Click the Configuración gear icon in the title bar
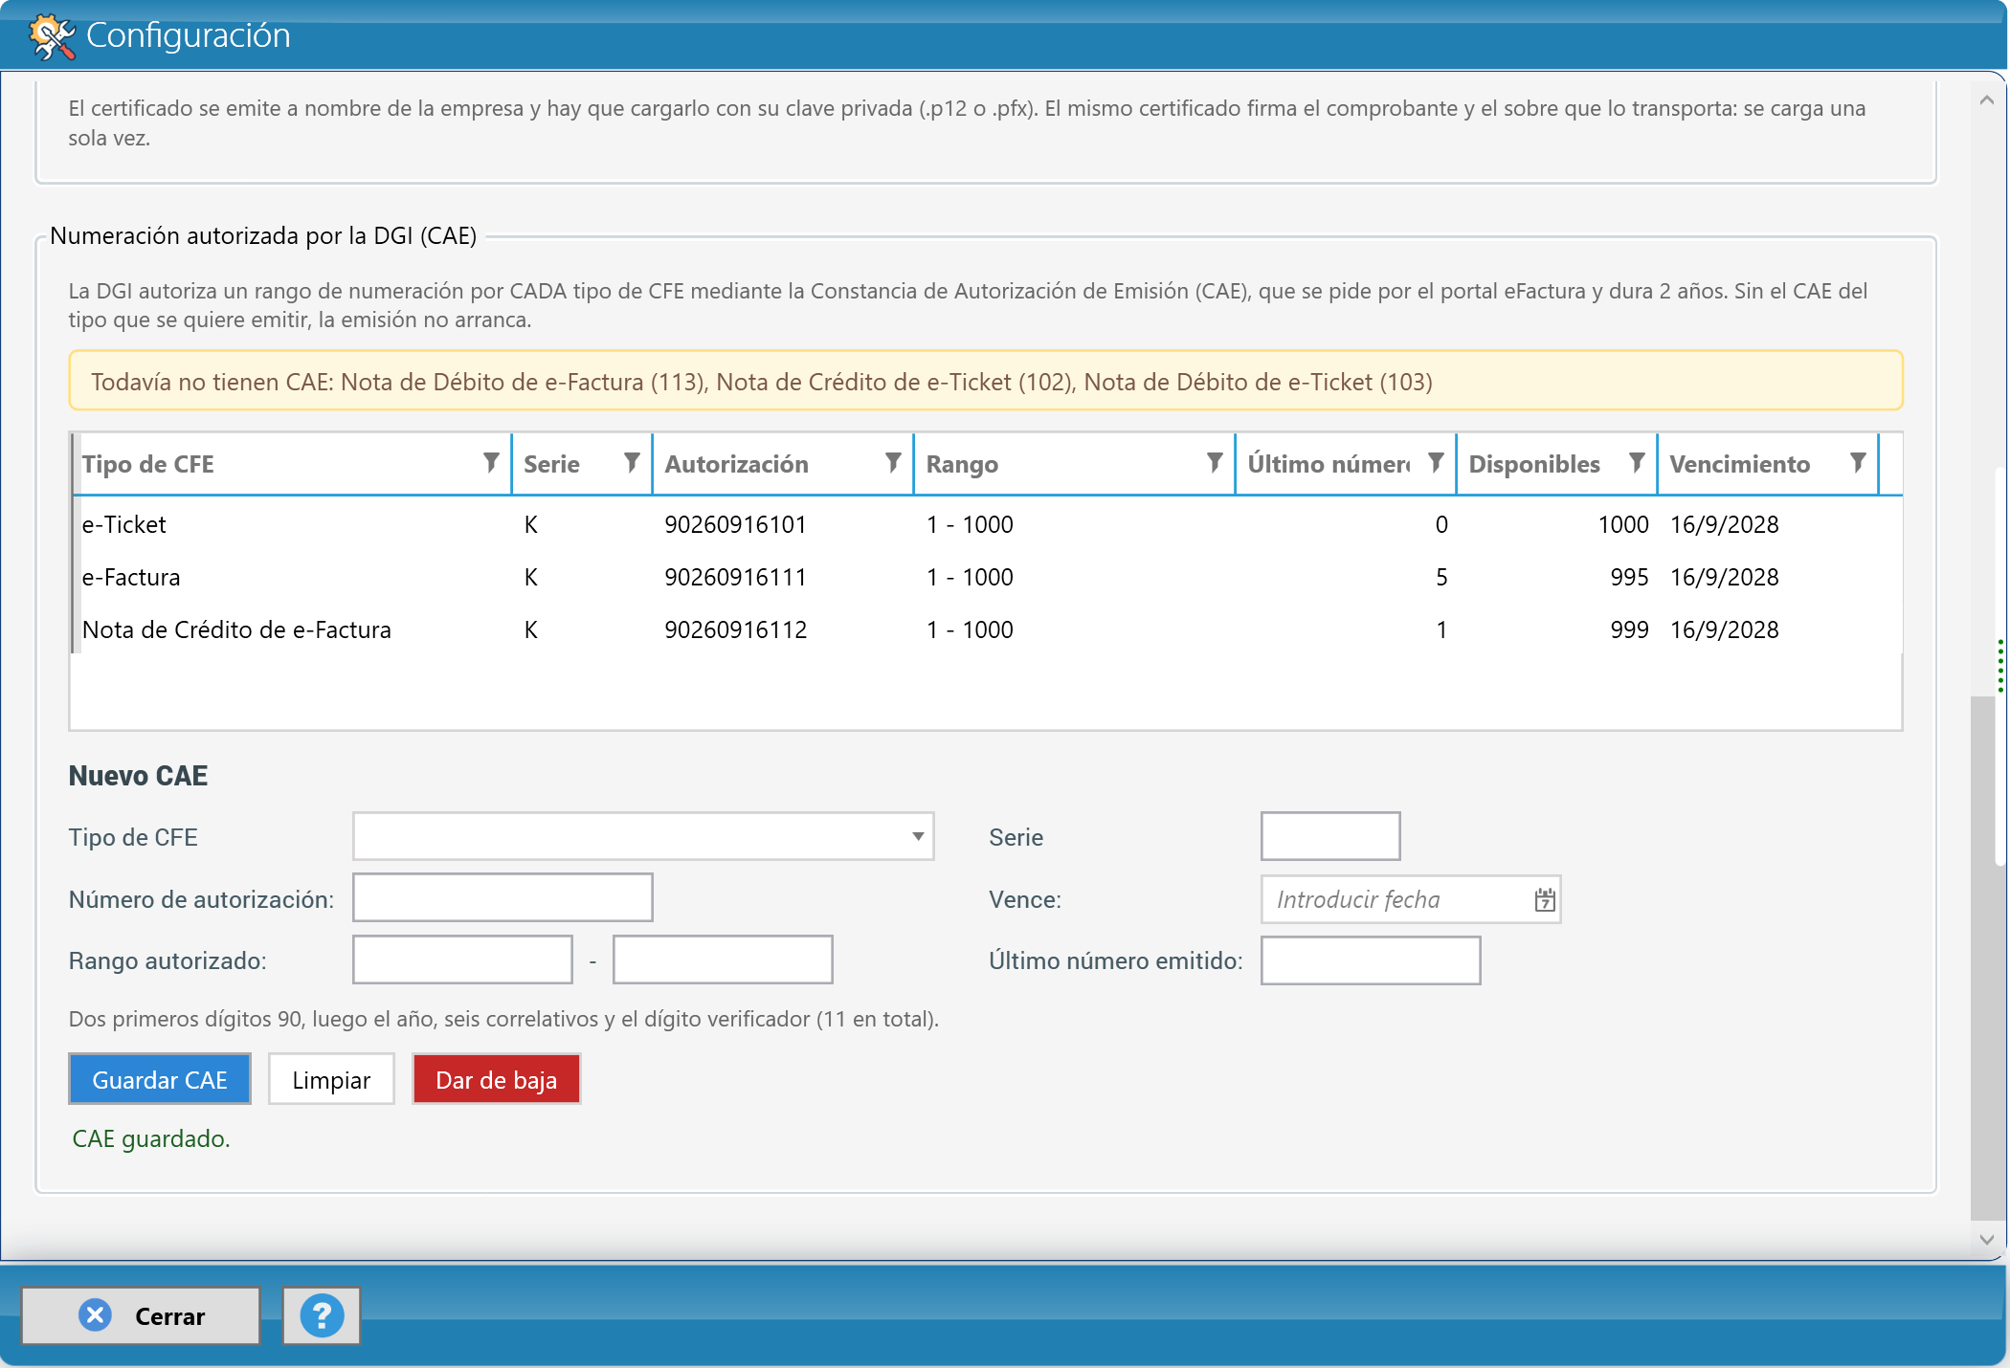The height and width of the screenshot is (1368, 2010). [52, 36]
